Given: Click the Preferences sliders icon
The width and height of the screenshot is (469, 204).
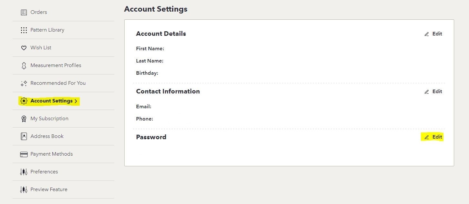Looking at the screenshot, I should pyautogui.click(x=24, y=172).
